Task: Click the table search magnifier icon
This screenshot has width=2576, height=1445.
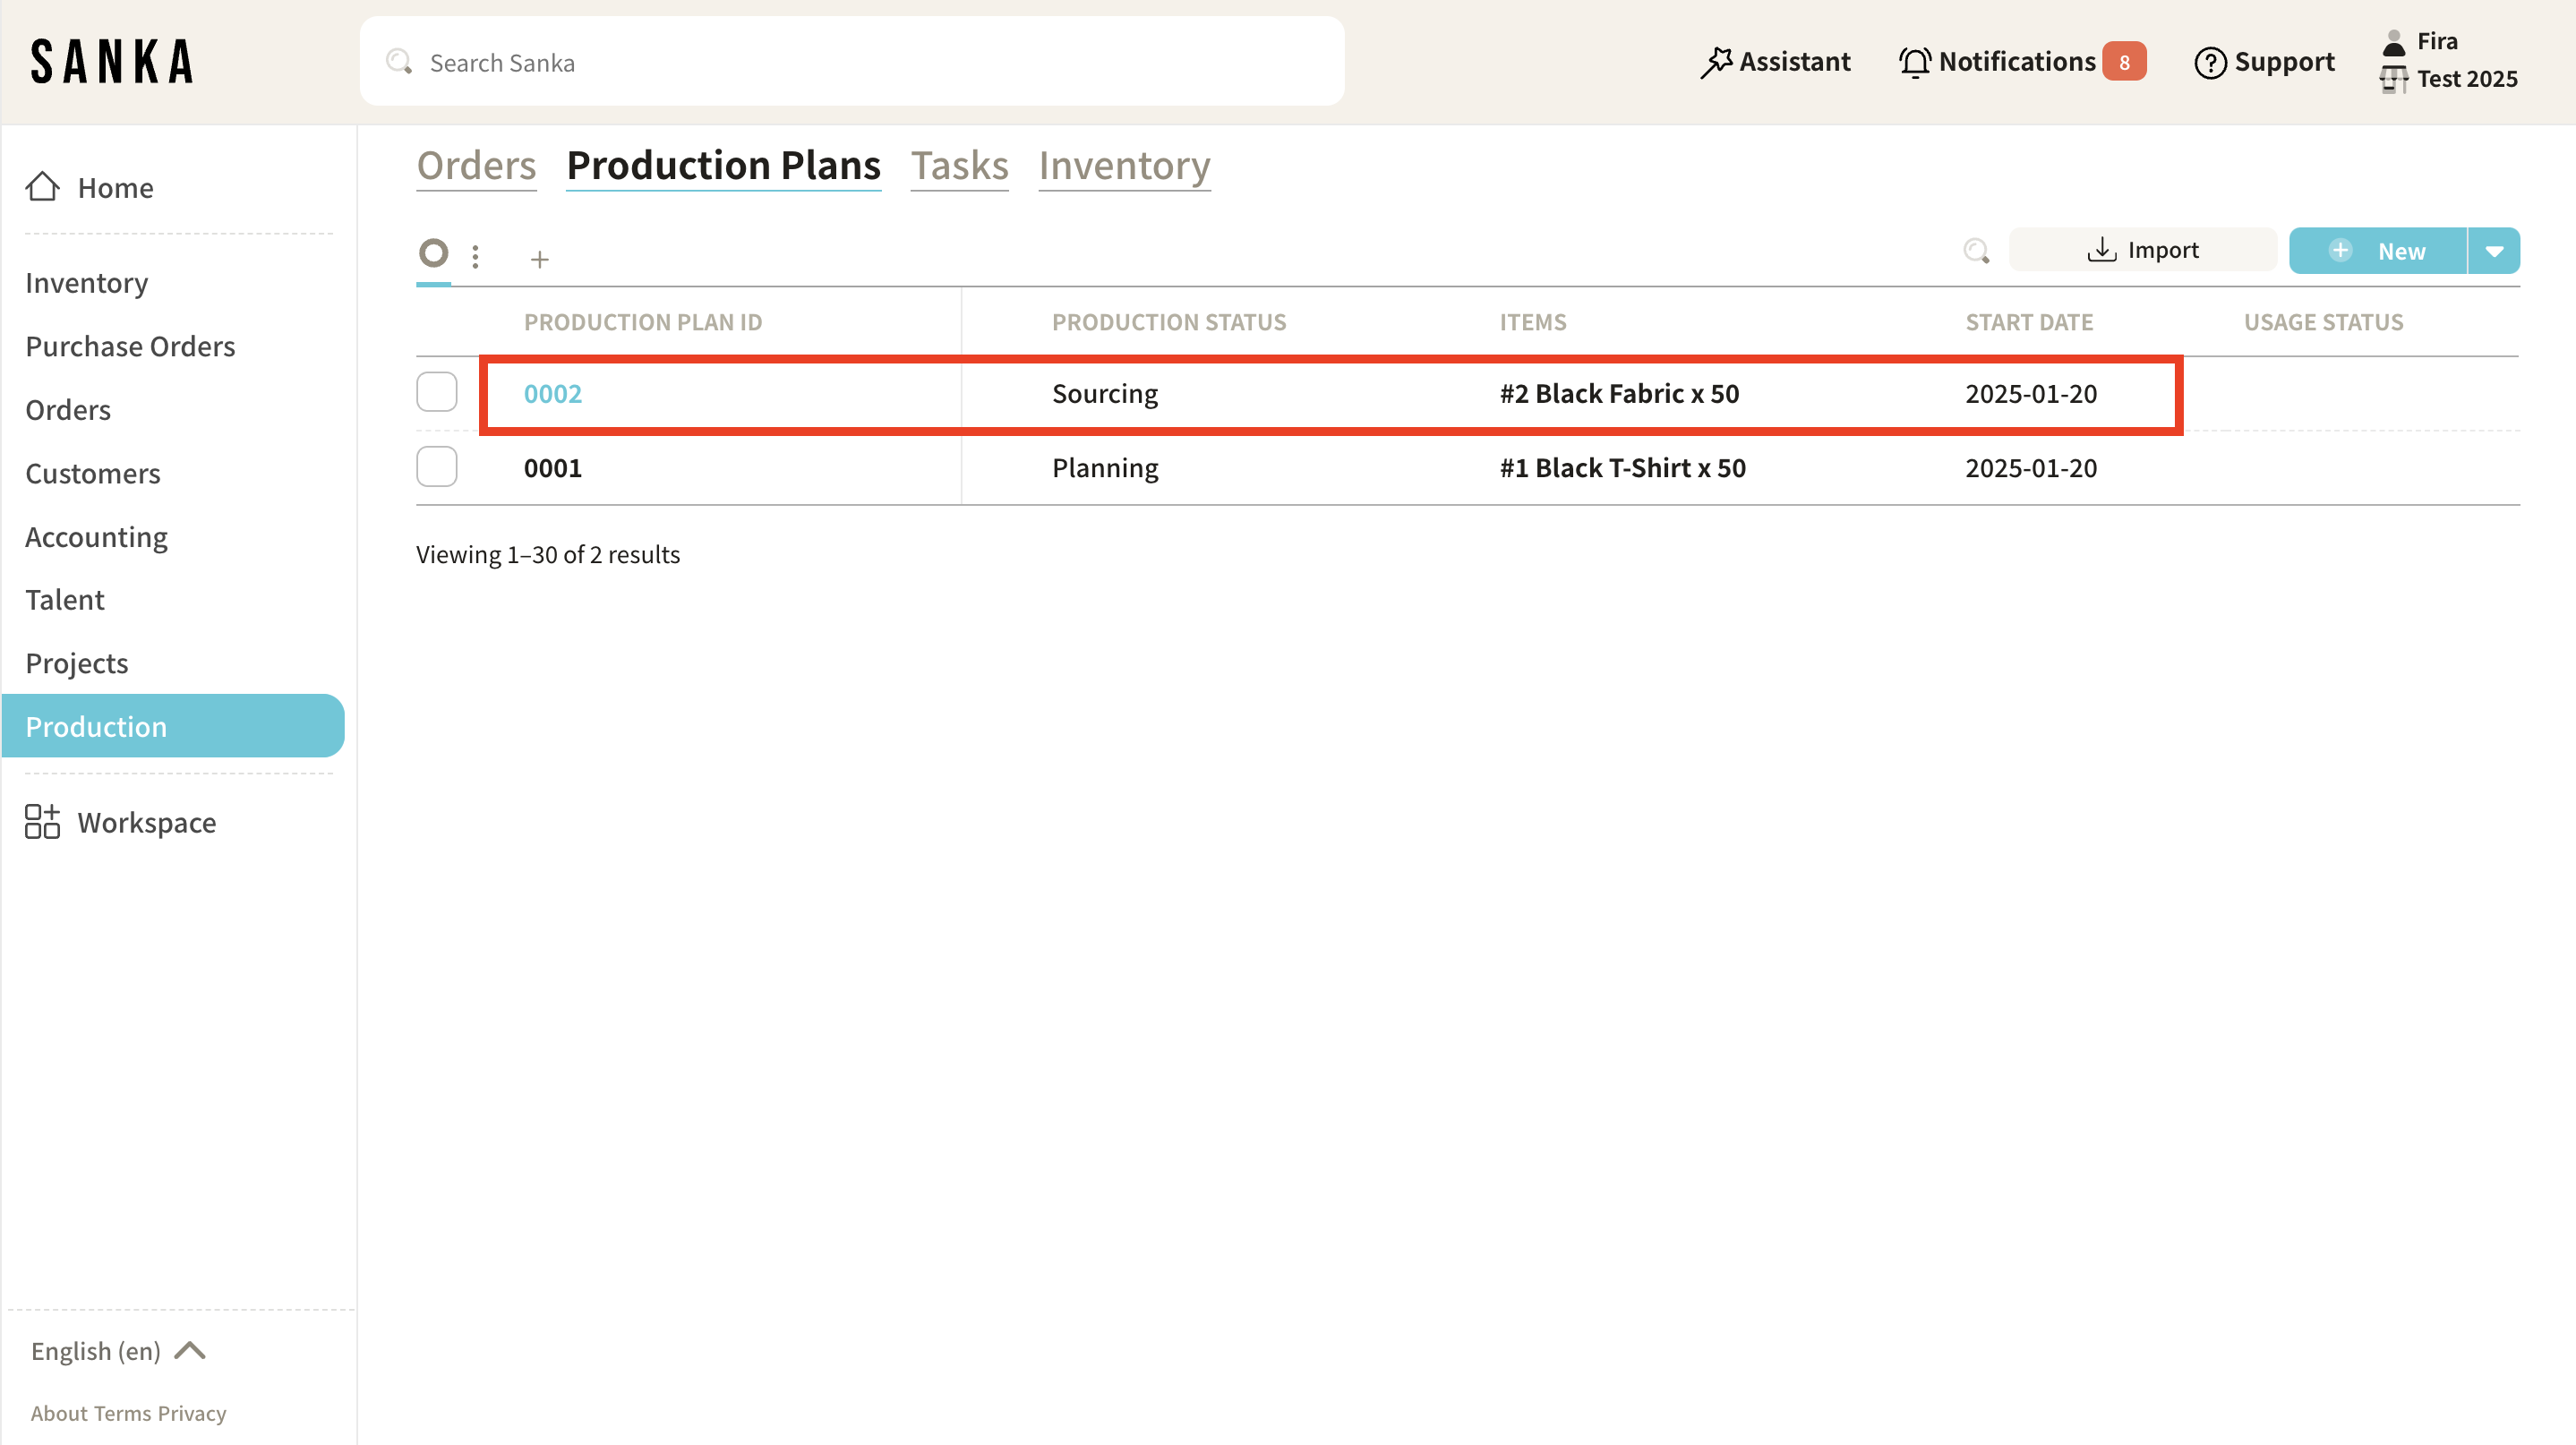Action: (1976, 251)
